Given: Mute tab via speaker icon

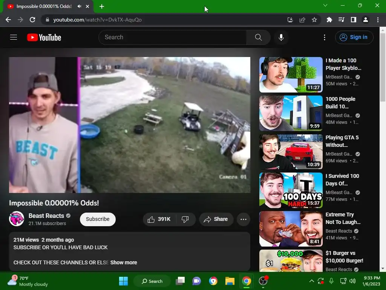Looking at the screenshot, I should pyautogui.click(x=79, y=6).
